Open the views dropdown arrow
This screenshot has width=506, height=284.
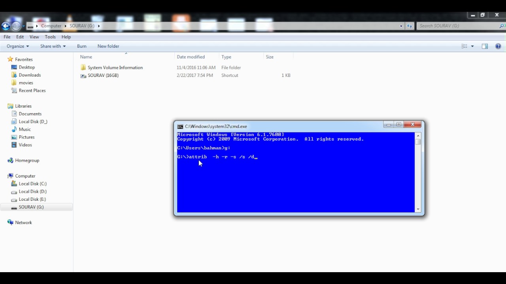point(472,46)
